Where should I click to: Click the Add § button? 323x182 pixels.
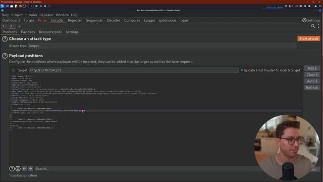[312, 68]
